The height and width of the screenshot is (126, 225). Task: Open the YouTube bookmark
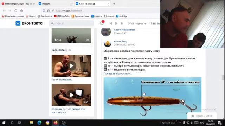62,16
